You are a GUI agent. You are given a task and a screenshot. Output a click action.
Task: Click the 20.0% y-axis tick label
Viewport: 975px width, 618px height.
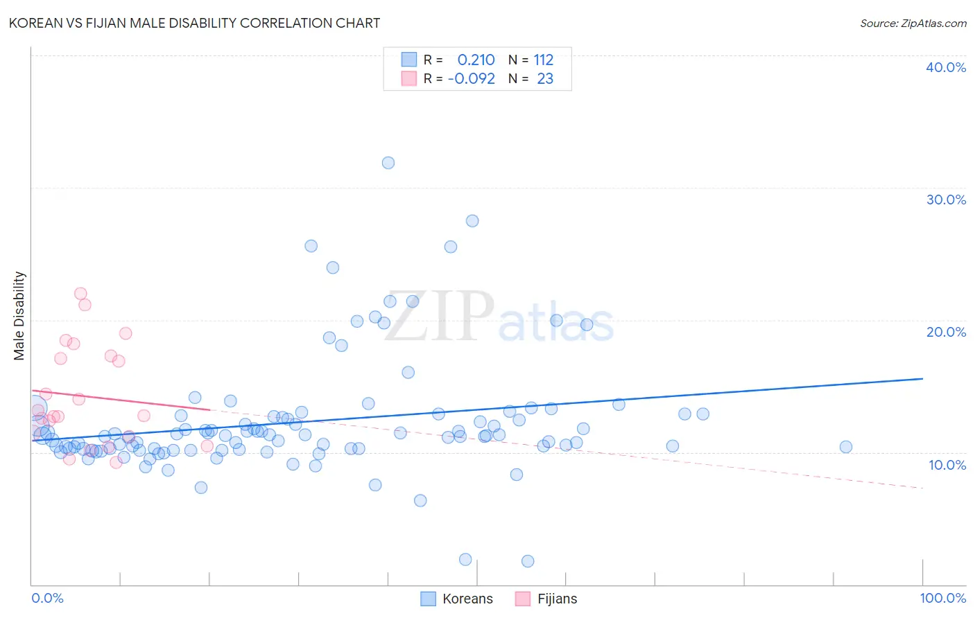click(946, 332)
